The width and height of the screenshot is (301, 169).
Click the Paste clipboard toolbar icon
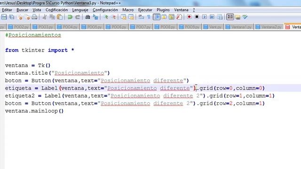[60, 17]
